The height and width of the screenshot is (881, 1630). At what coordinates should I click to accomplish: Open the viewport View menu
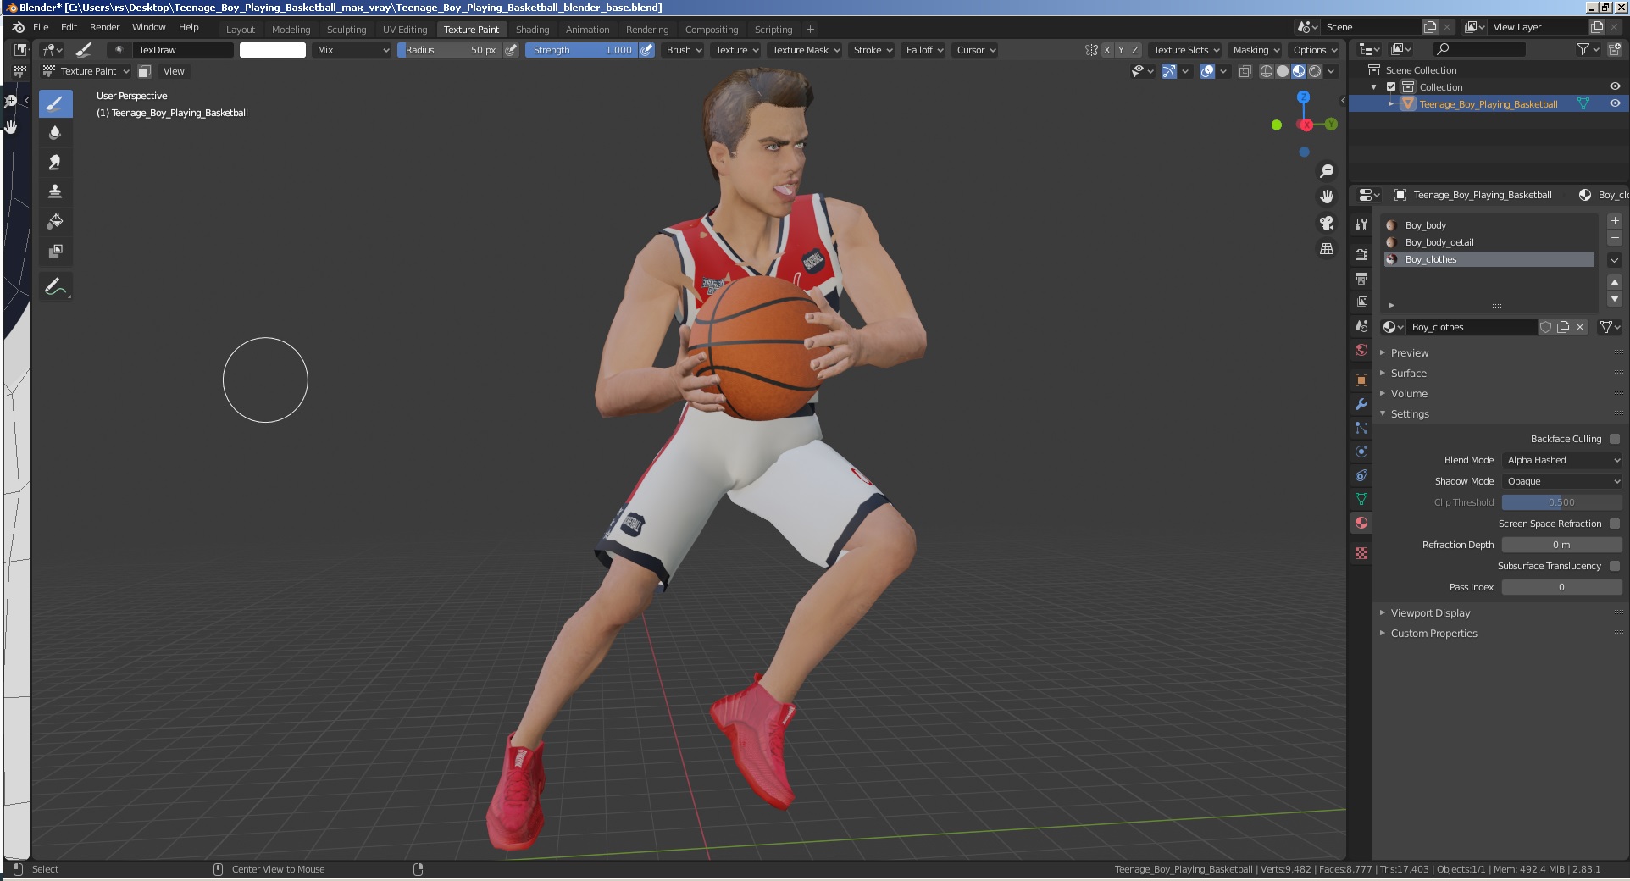point(174,71)
